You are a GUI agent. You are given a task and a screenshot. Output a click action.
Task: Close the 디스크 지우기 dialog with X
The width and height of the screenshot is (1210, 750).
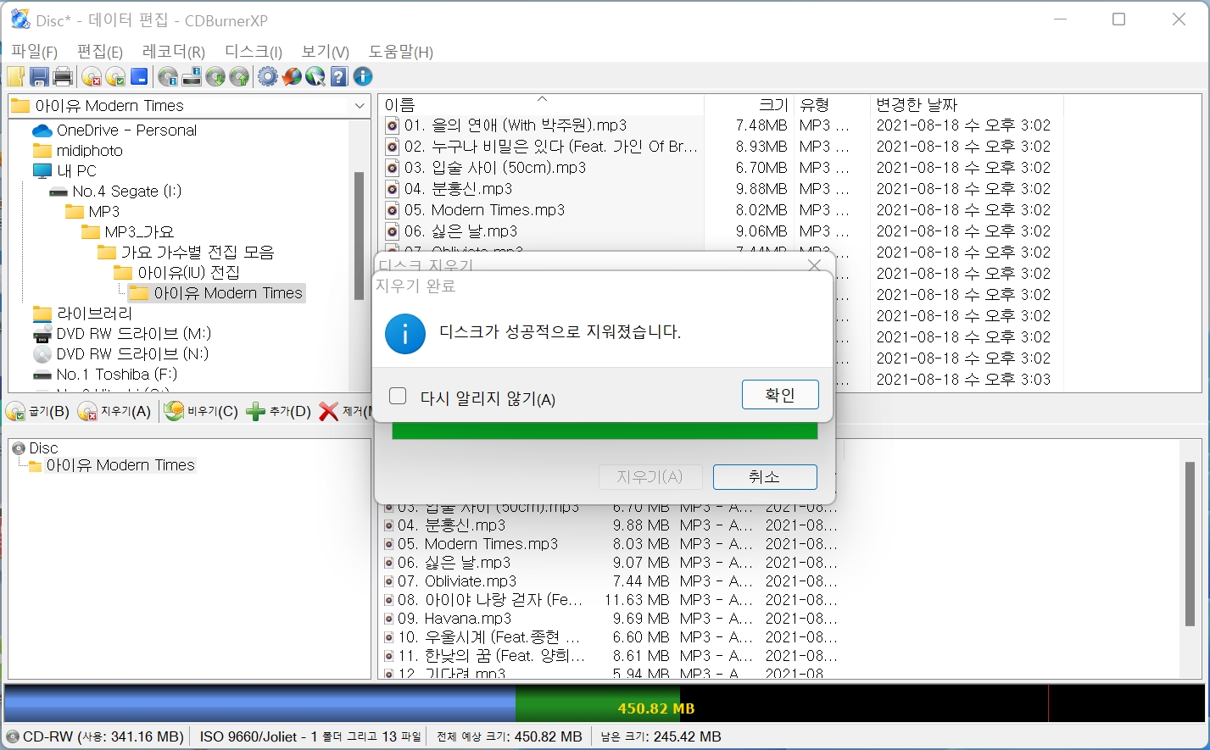coord(815,265)
